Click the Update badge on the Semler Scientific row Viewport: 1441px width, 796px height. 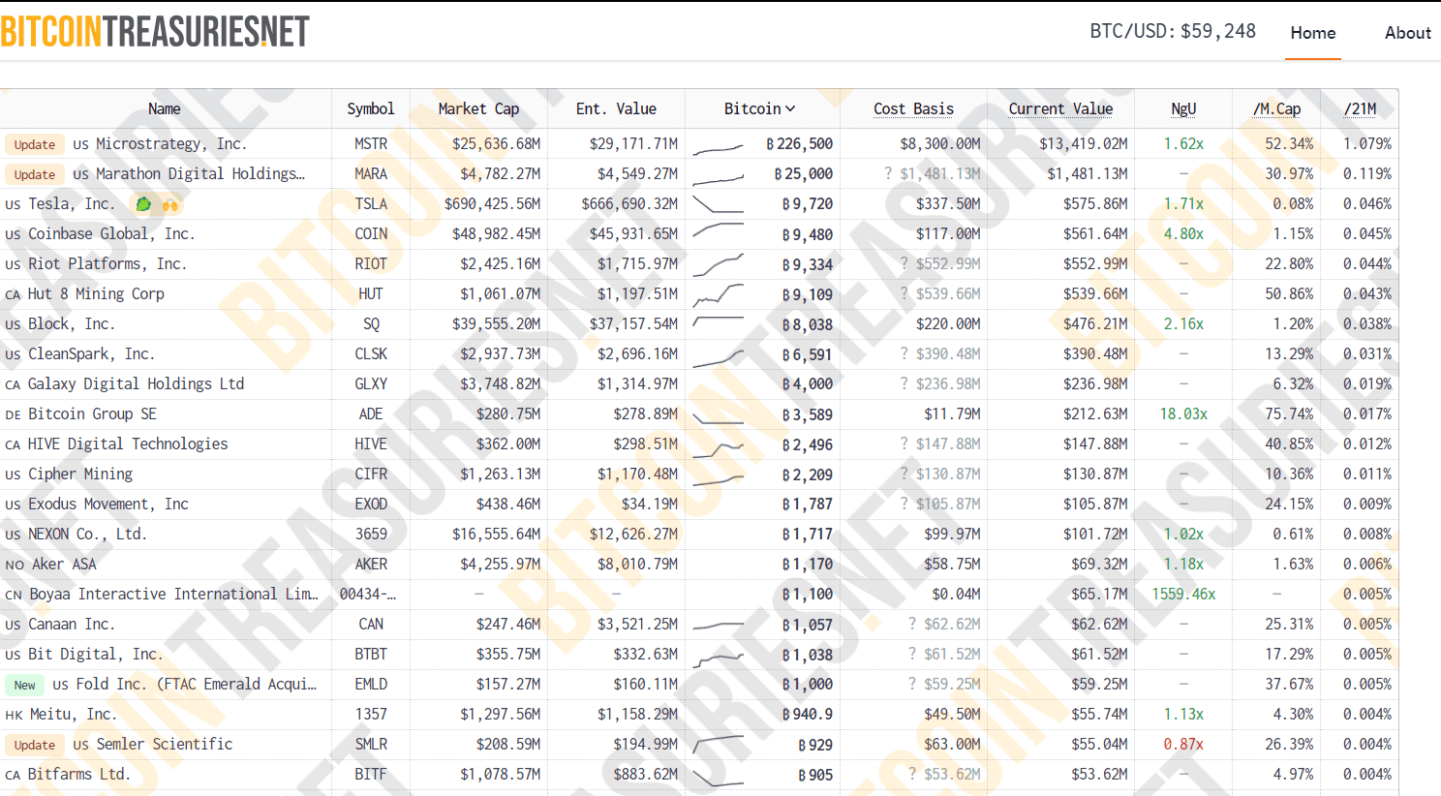click(34, 745)
